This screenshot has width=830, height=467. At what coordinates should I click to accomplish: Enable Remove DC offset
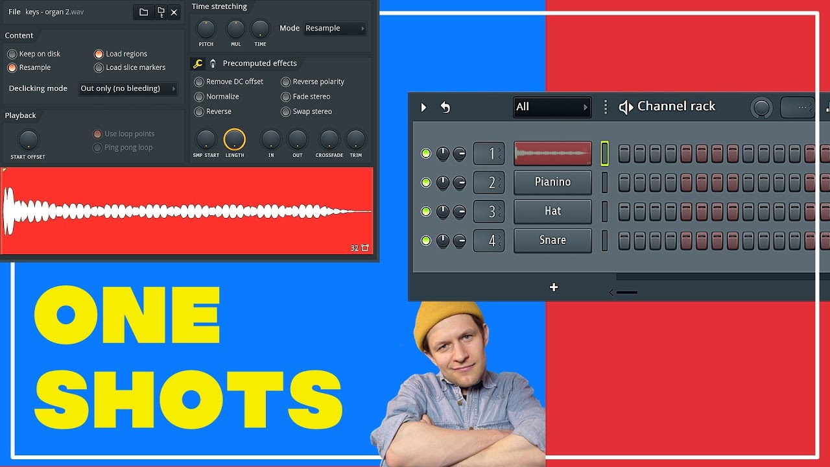229,82
